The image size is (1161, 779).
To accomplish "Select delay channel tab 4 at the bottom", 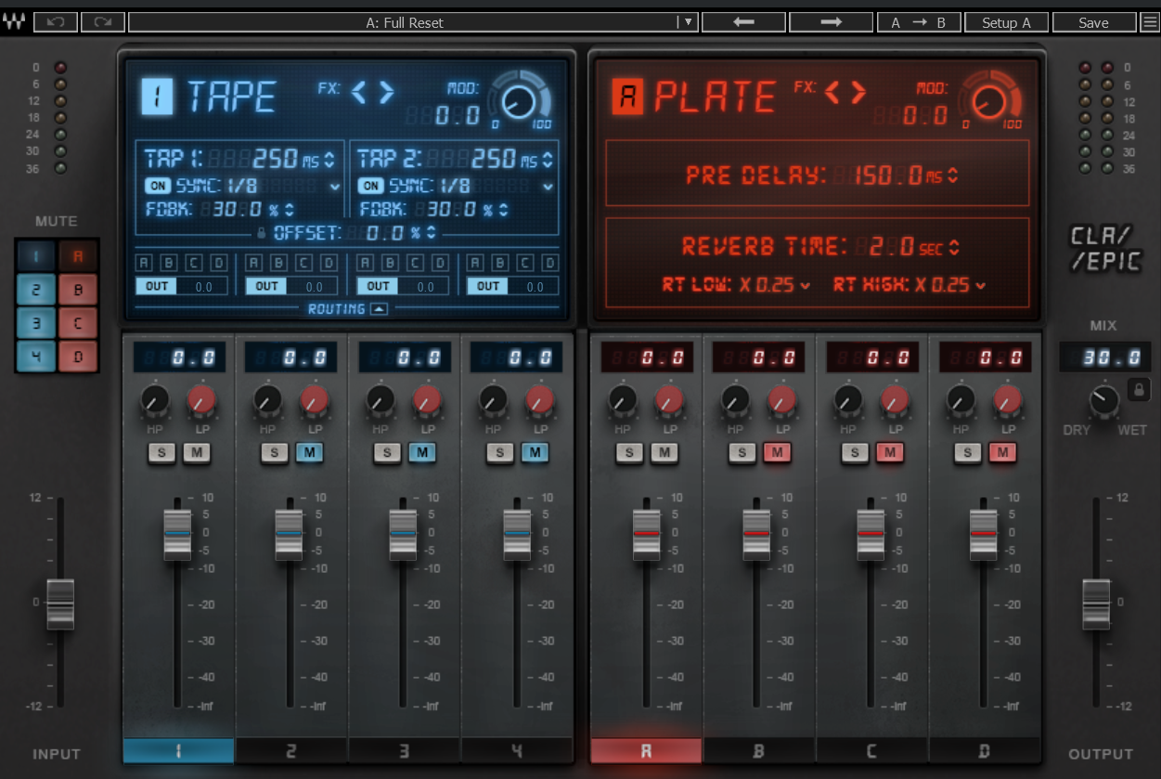I will (x=517, y=751).
